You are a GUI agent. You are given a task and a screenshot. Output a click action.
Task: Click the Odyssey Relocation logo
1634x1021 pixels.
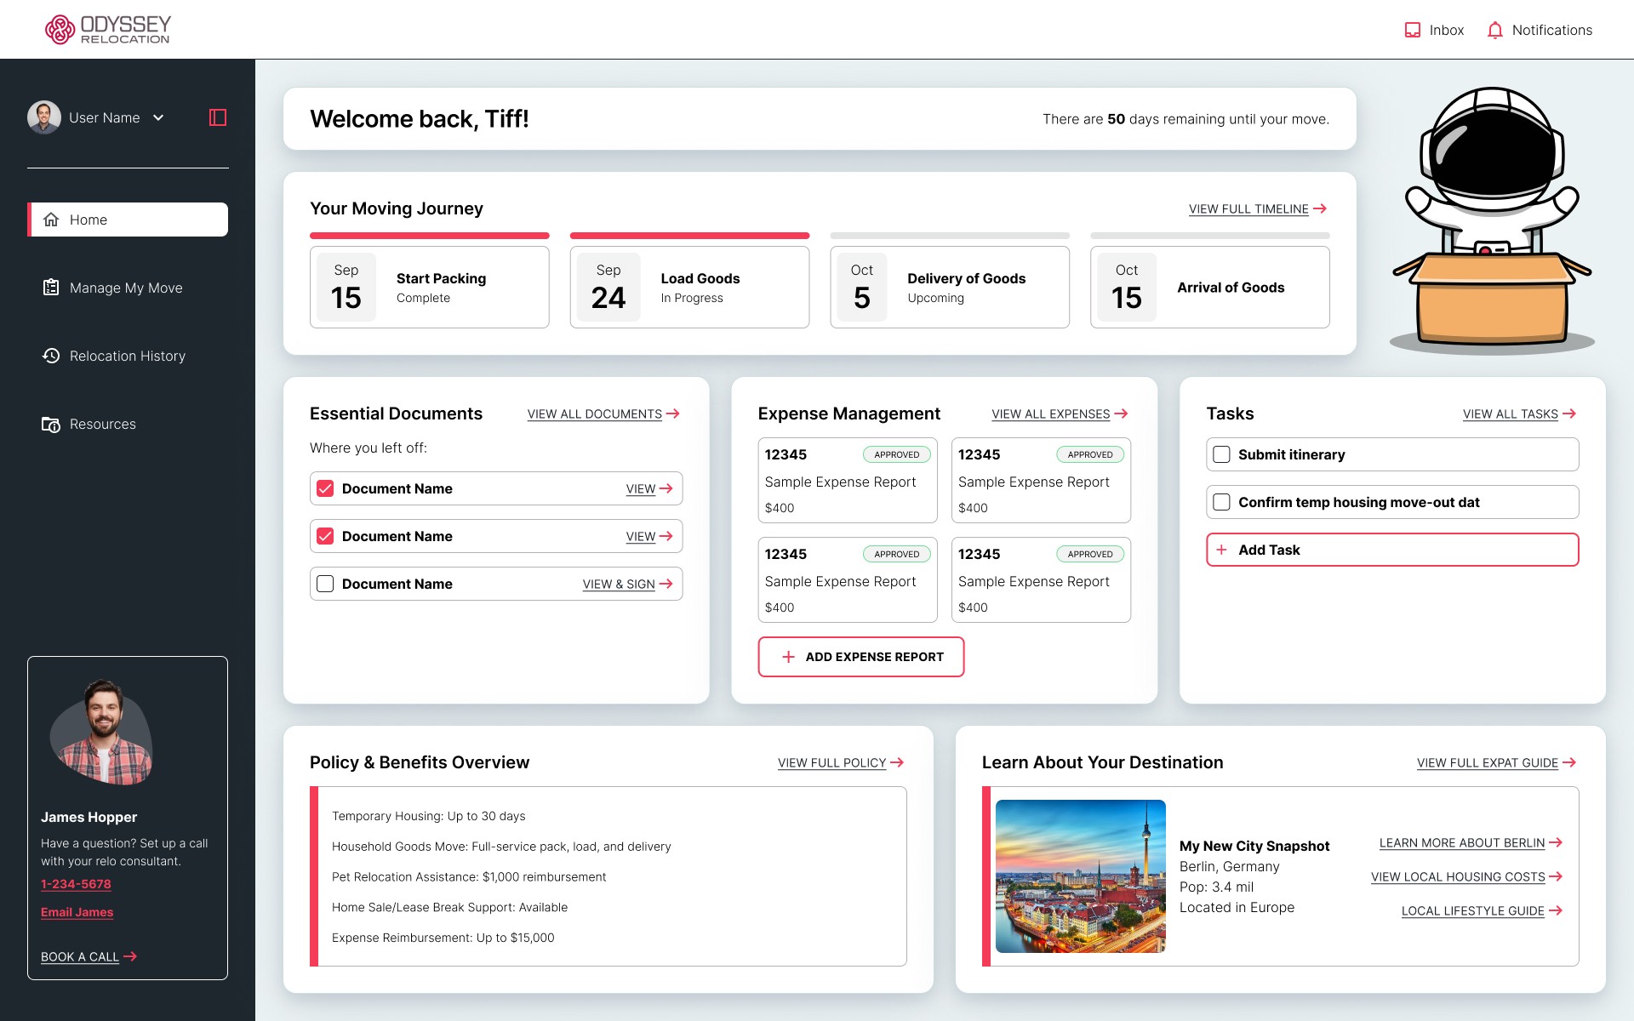coord(108,29)
